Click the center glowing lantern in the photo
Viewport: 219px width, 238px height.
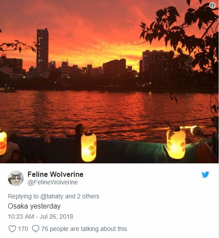click(x=89, y=146)
